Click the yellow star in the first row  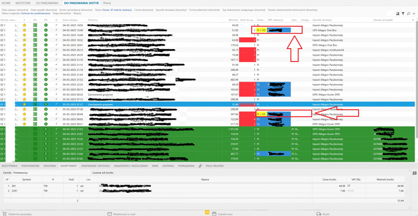(24, 25)
